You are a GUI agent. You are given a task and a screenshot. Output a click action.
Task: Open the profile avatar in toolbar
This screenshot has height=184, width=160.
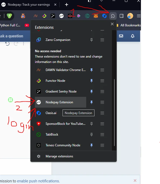(x=130, y=16)
